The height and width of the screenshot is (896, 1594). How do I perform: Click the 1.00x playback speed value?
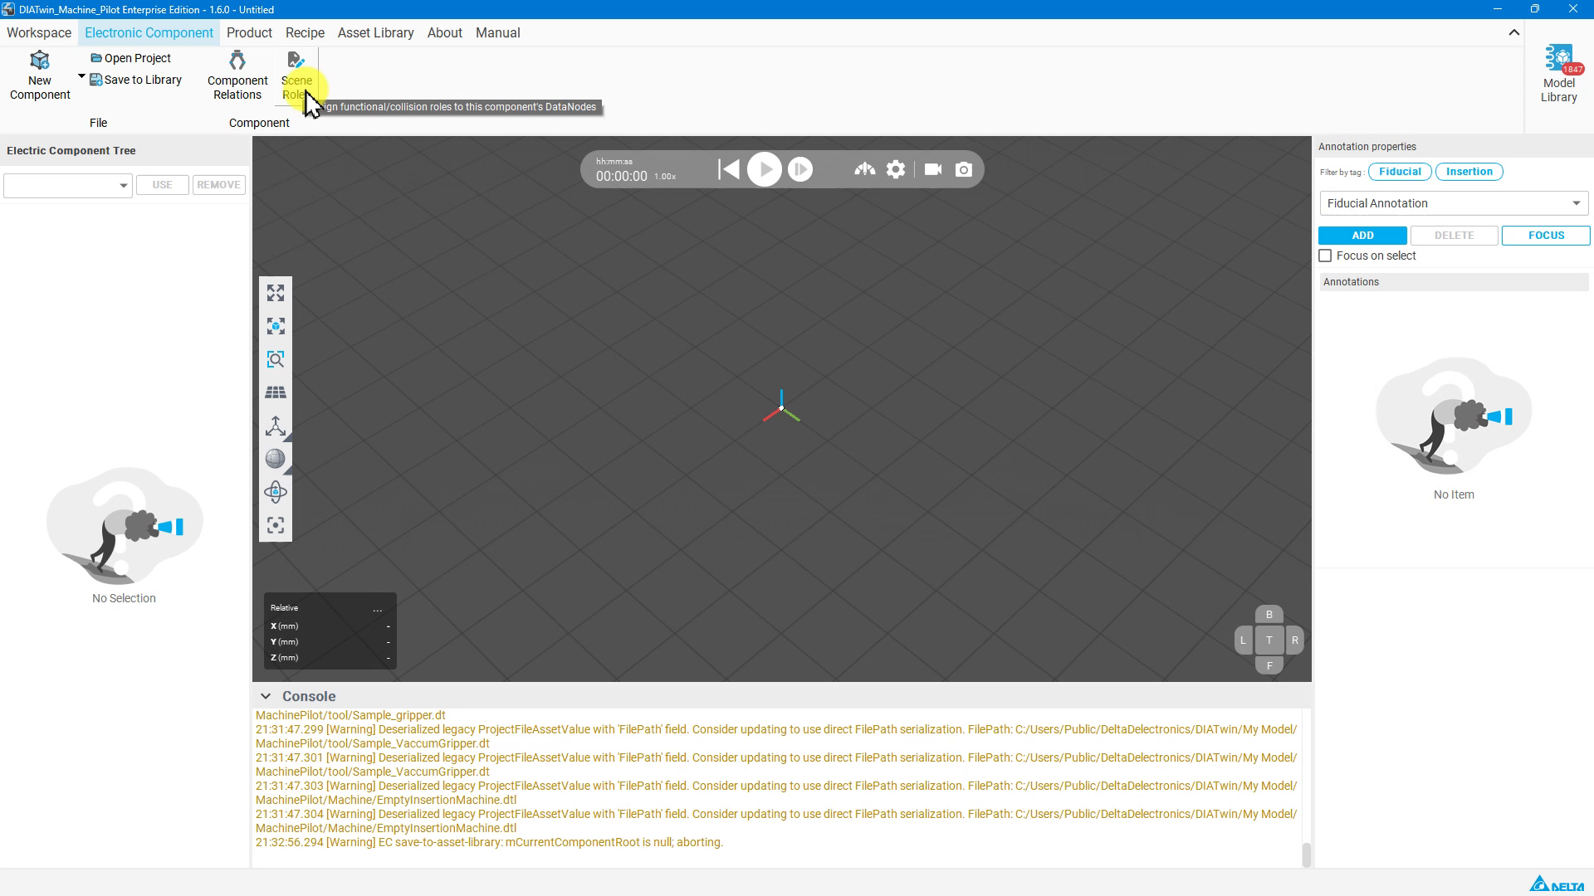click(665, 177)
